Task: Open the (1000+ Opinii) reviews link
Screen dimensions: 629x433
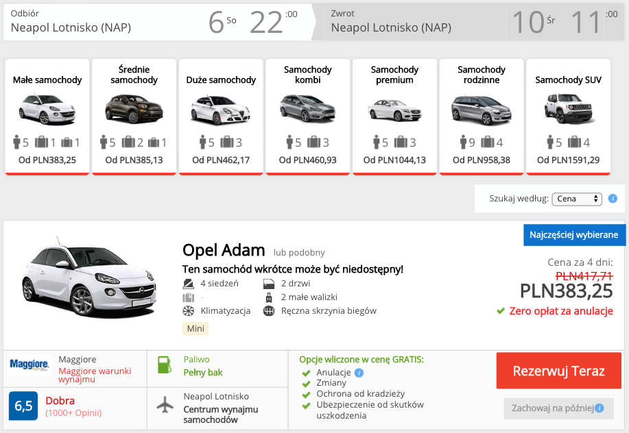Action: click(73, 413)
